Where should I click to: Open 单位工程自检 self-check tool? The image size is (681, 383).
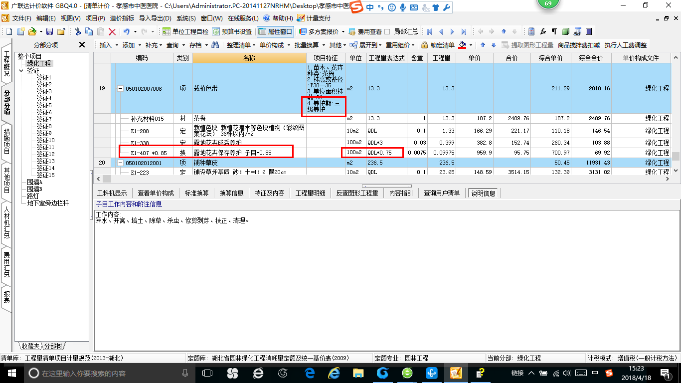click(x=185, y=31)
